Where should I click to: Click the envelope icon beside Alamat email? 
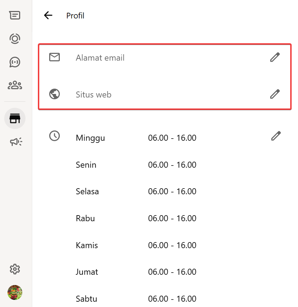pyautogui.click(x=55, y=57)
